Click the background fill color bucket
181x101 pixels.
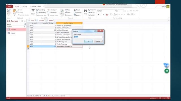(x=115, y=14)
